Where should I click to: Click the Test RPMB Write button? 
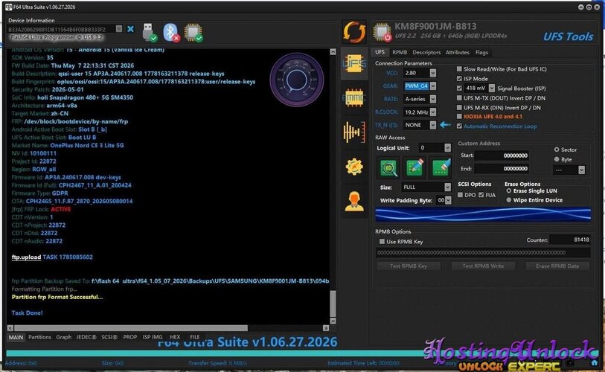[x=483, y=266]
